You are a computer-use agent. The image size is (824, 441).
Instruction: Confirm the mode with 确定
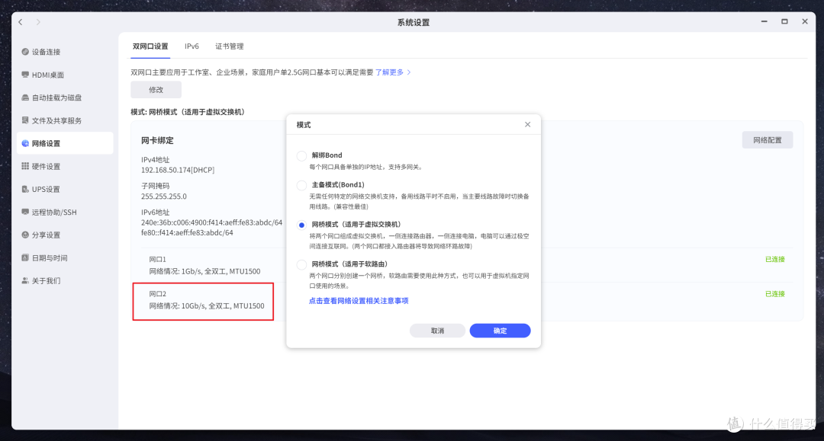click(500, 331)
